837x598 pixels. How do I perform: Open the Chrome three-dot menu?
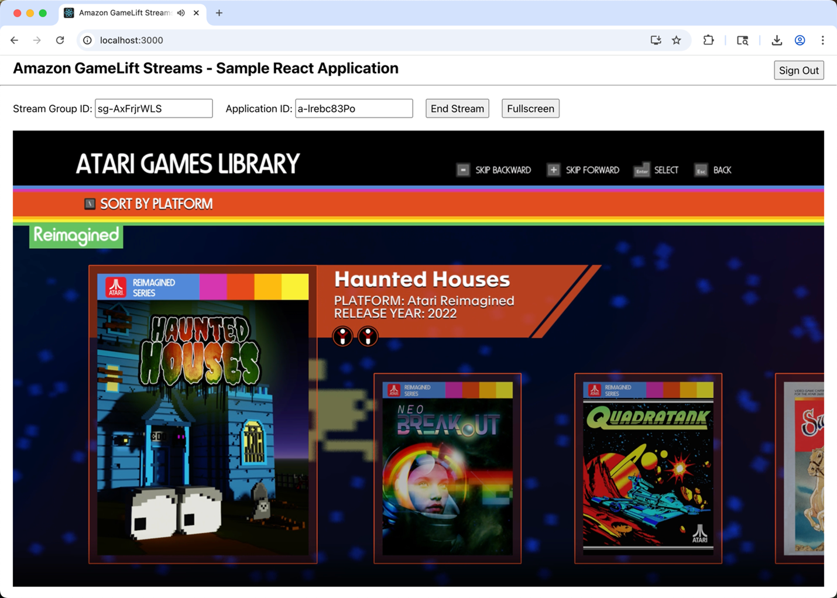(822, 40)
